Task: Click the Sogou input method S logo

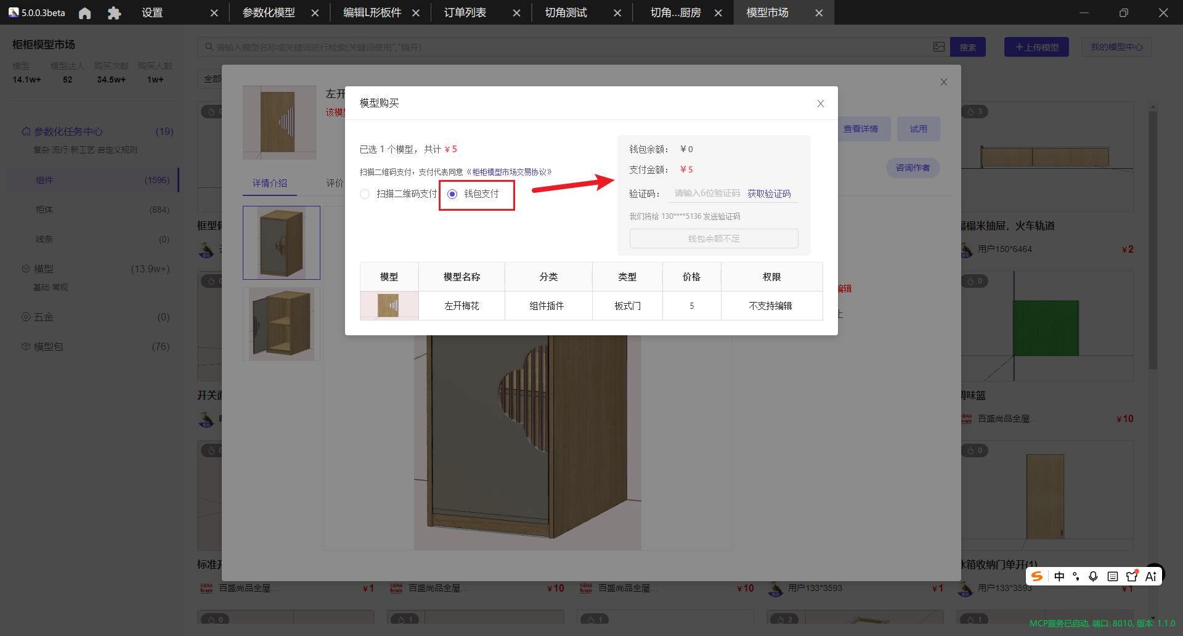Action: tap(1037, 576)
